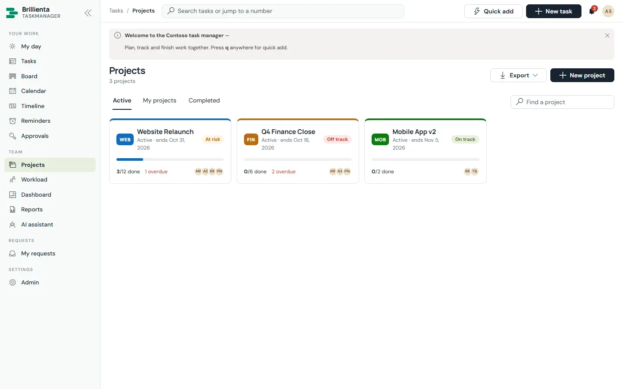
Task: Collapse the sidebar with the double chevron
Action: (x=88, y=13)
